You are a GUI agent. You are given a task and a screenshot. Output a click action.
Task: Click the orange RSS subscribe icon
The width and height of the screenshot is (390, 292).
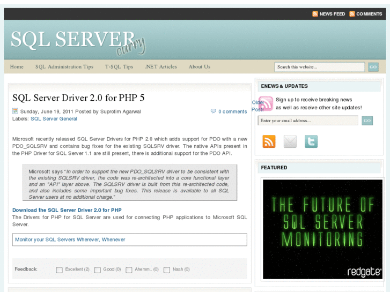click(269, 141)
